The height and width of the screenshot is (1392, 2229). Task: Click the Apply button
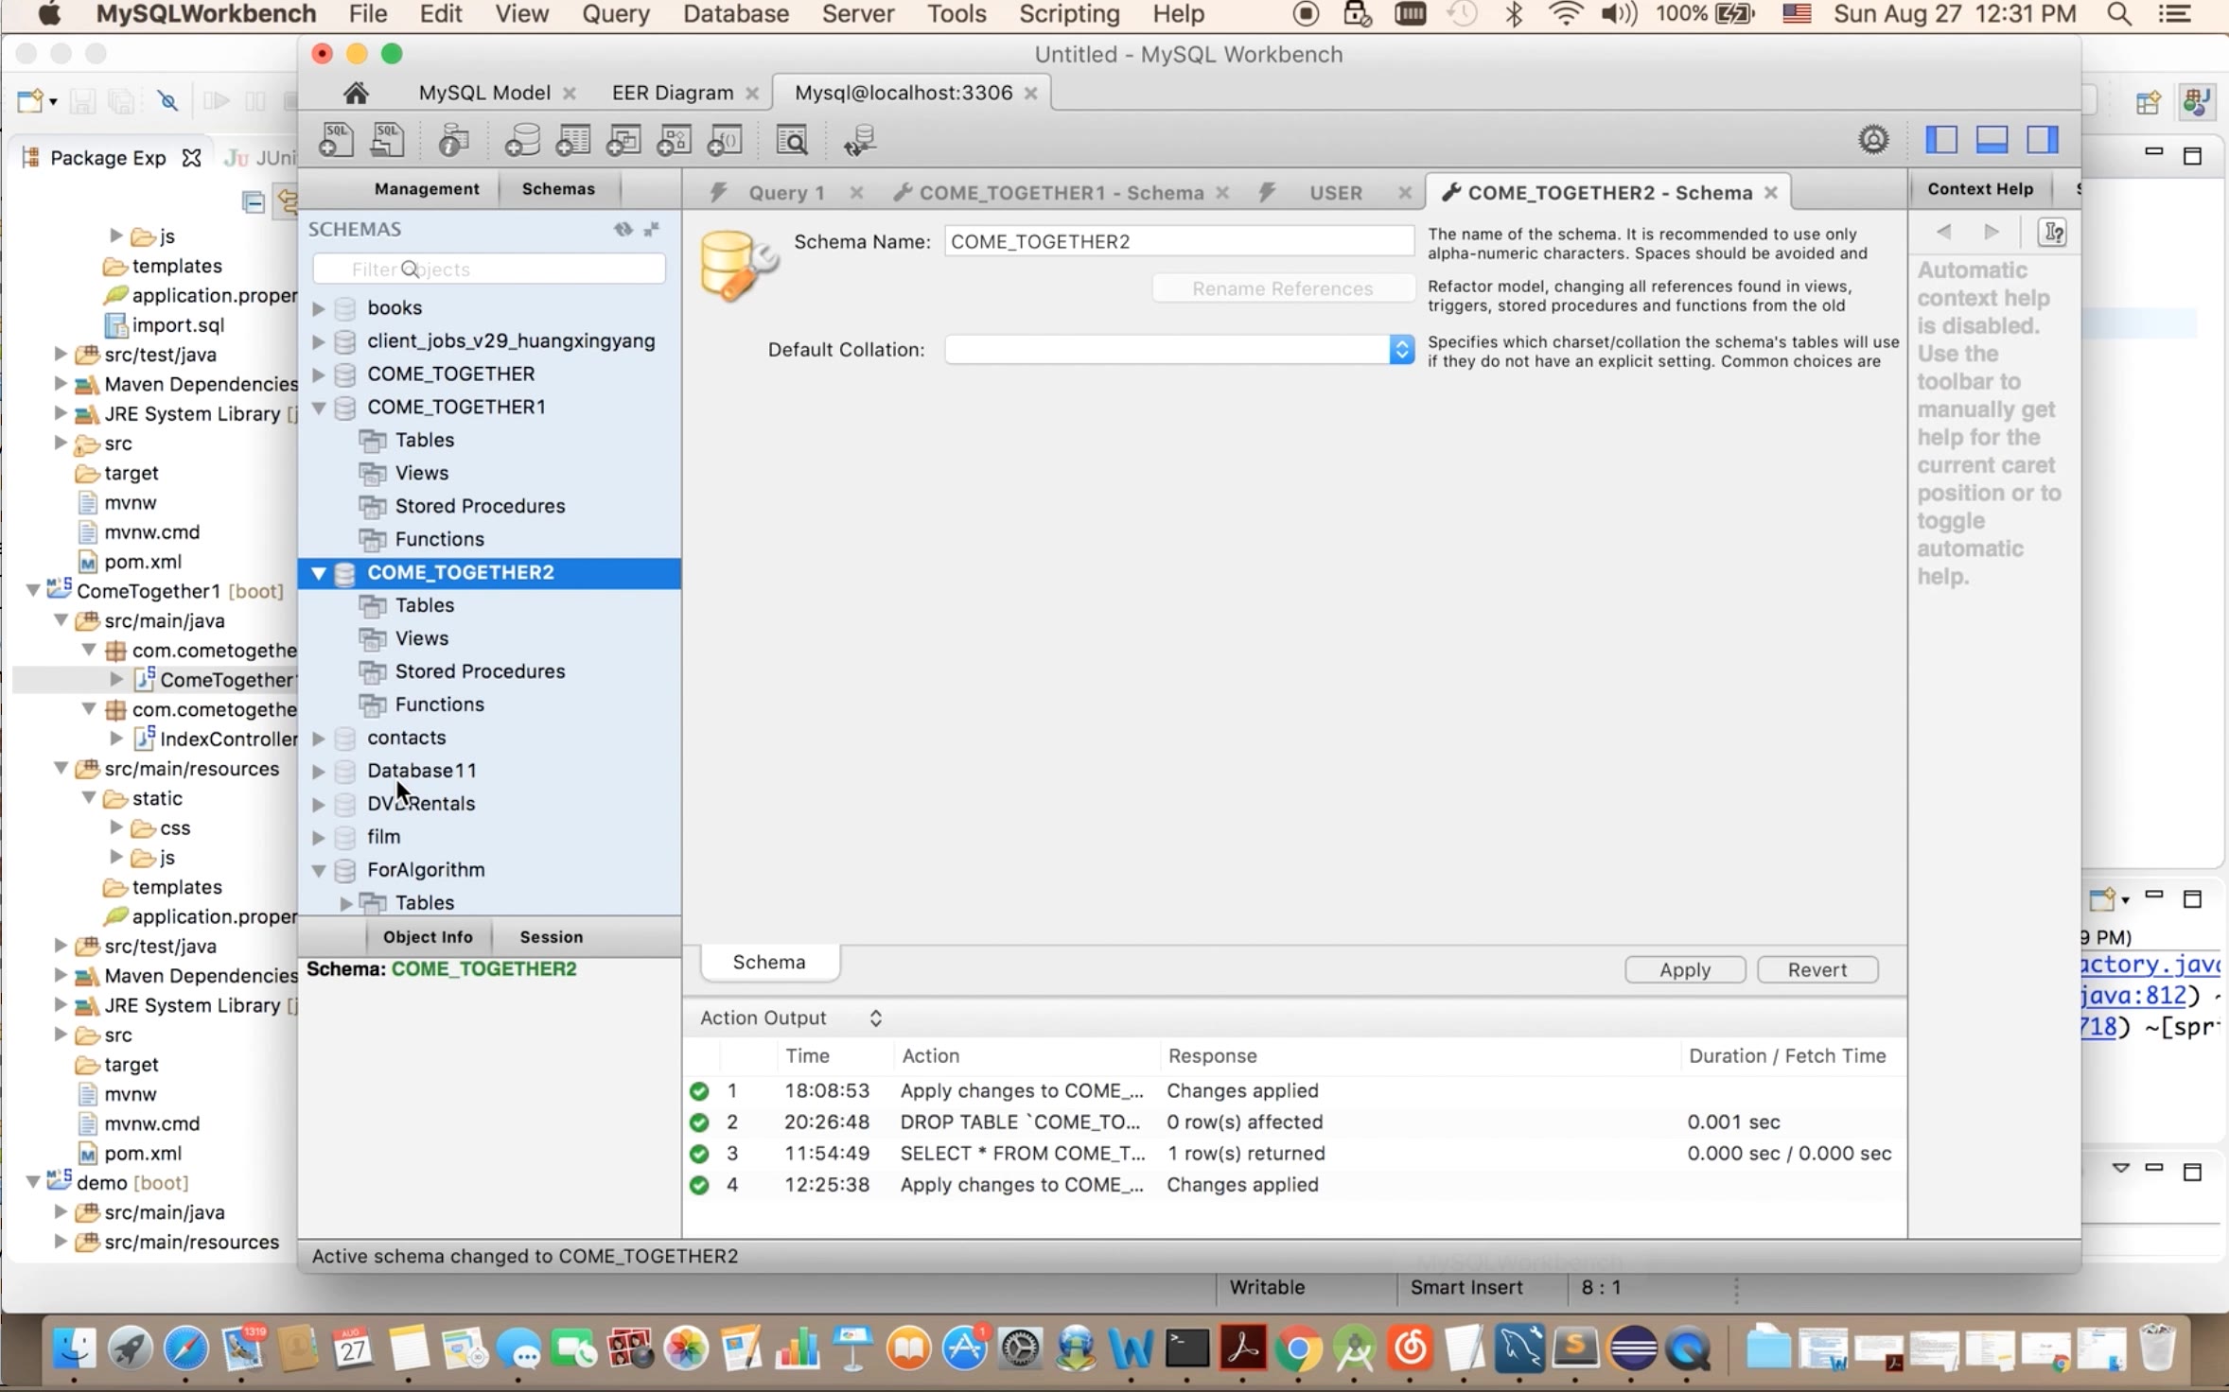coord(1684,969)
